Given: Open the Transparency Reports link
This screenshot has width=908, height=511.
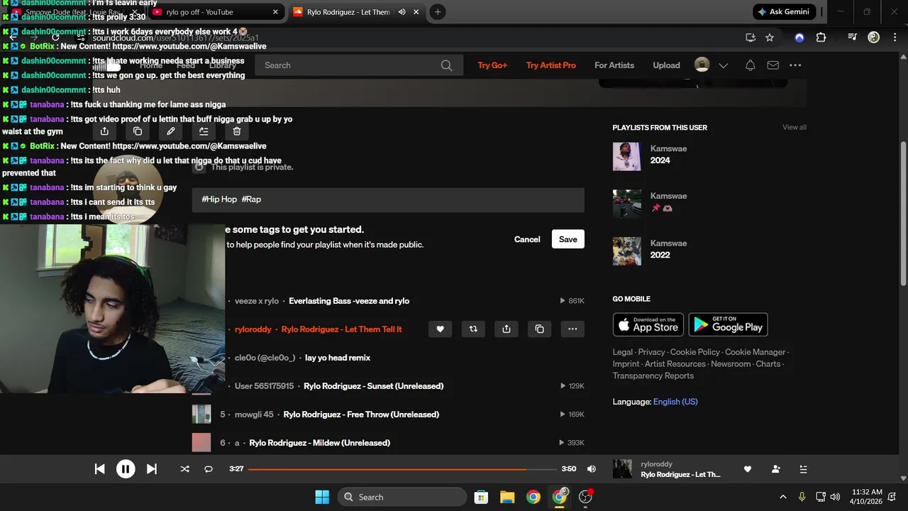Looking at the screenshot, I should pos(653,376).
